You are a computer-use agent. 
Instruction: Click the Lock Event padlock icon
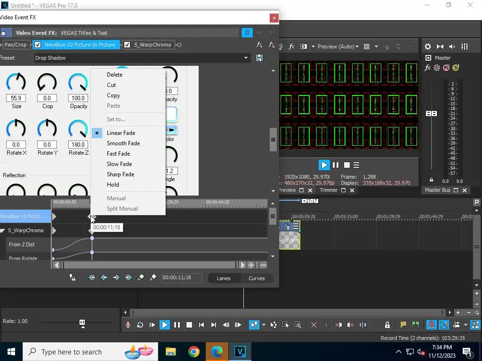pyautogui.click(x=387, y=325)
